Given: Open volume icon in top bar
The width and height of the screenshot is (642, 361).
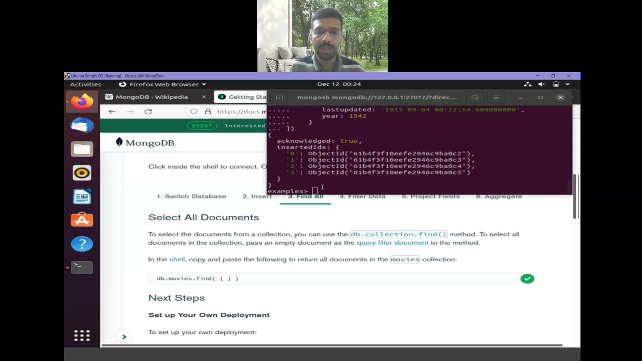Looking at the screenshot, I should coord(542,84).
